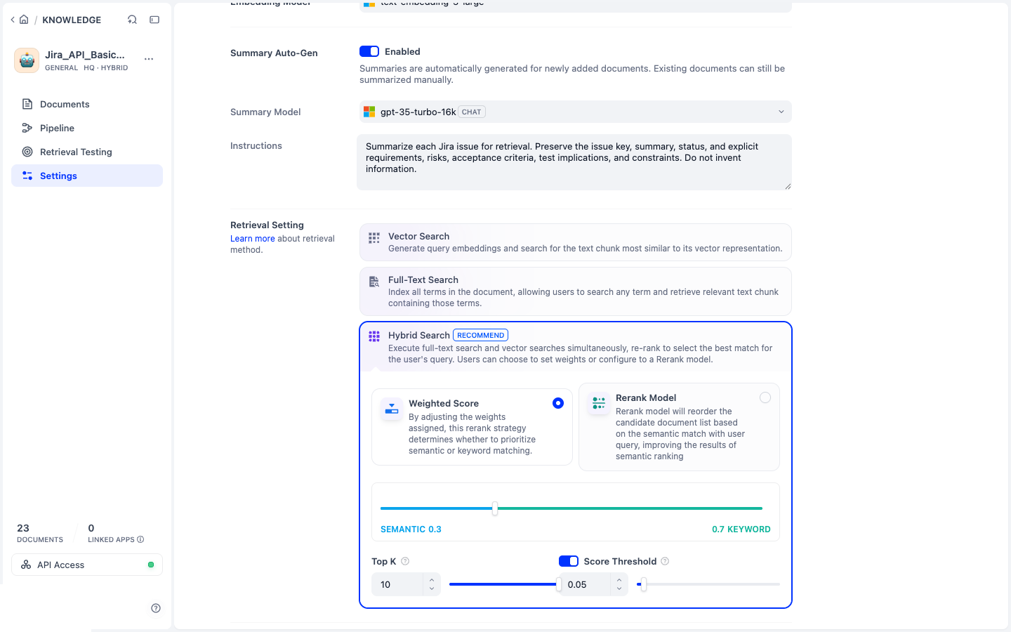The width and height of the screenshot is (1011, 632).
Task: Open the Summary Model gpt-35-turbo-16k dropdown
Action: tap(575, 112)
